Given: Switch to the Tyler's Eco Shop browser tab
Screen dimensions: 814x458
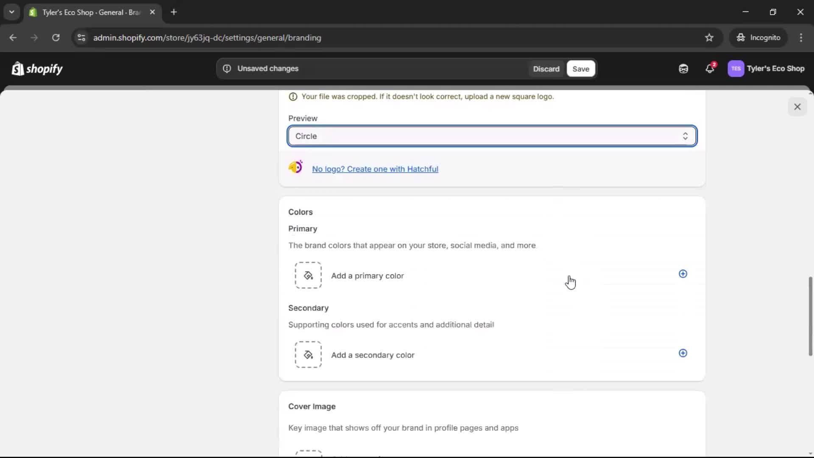Looking at the screenshot, I should coord(85,12).
